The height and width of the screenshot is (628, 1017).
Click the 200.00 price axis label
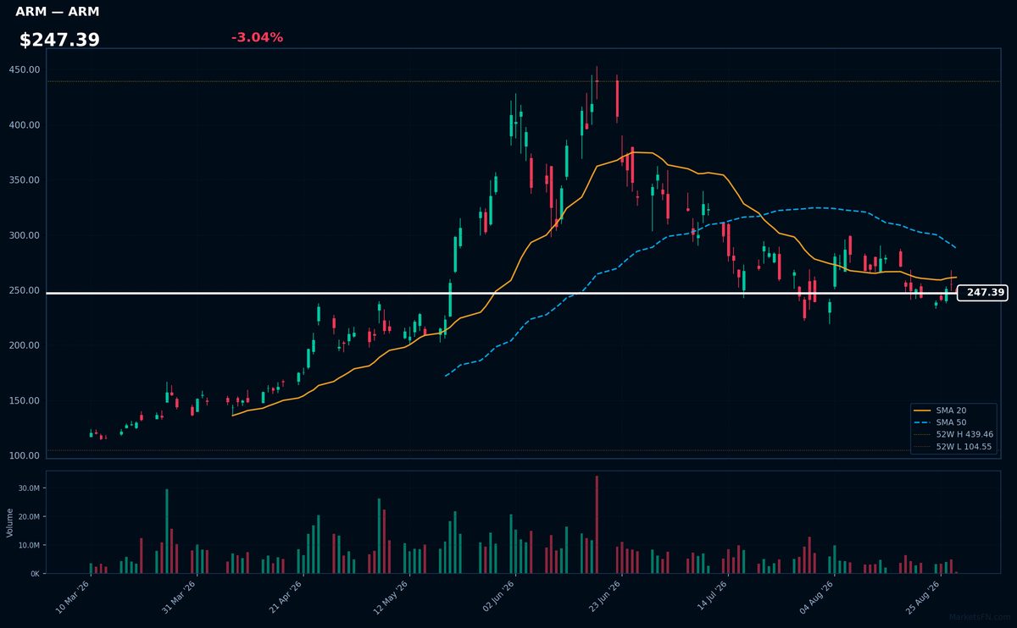pyautogui.click(x=25, y=345)
